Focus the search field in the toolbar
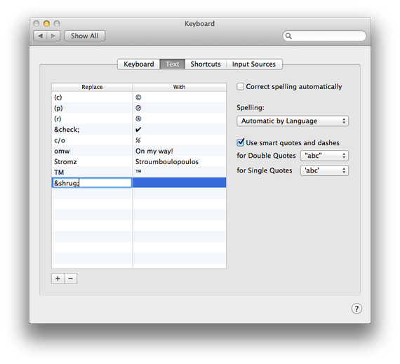400x364 pixels. click(x=324, y=36)
